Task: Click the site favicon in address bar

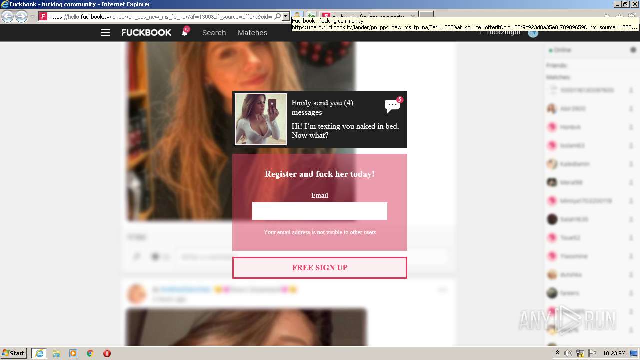Action: [x=43, y=16]
